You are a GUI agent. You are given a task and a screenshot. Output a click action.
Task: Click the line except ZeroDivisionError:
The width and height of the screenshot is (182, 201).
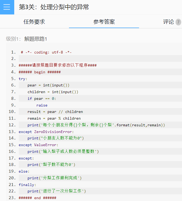coord(46,132)
